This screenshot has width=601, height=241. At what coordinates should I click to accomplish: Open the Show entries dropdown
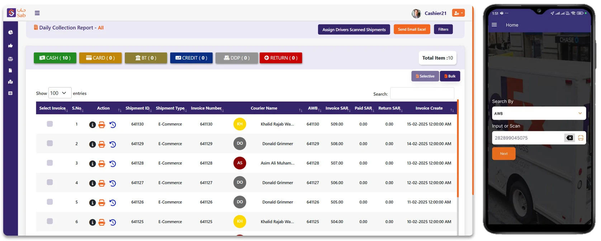click(60, 93)
